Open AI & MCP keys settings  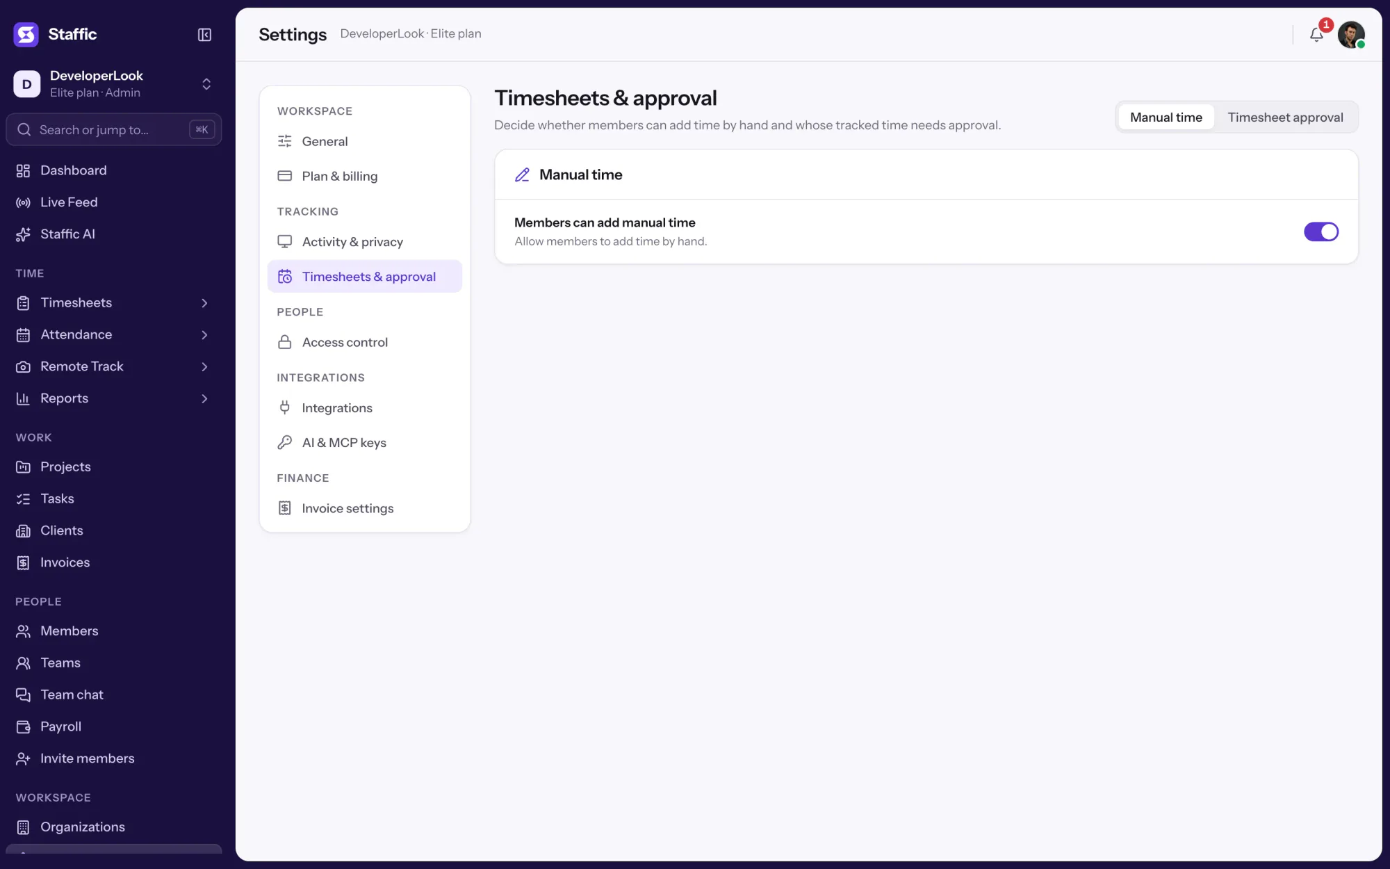[364, 443]
